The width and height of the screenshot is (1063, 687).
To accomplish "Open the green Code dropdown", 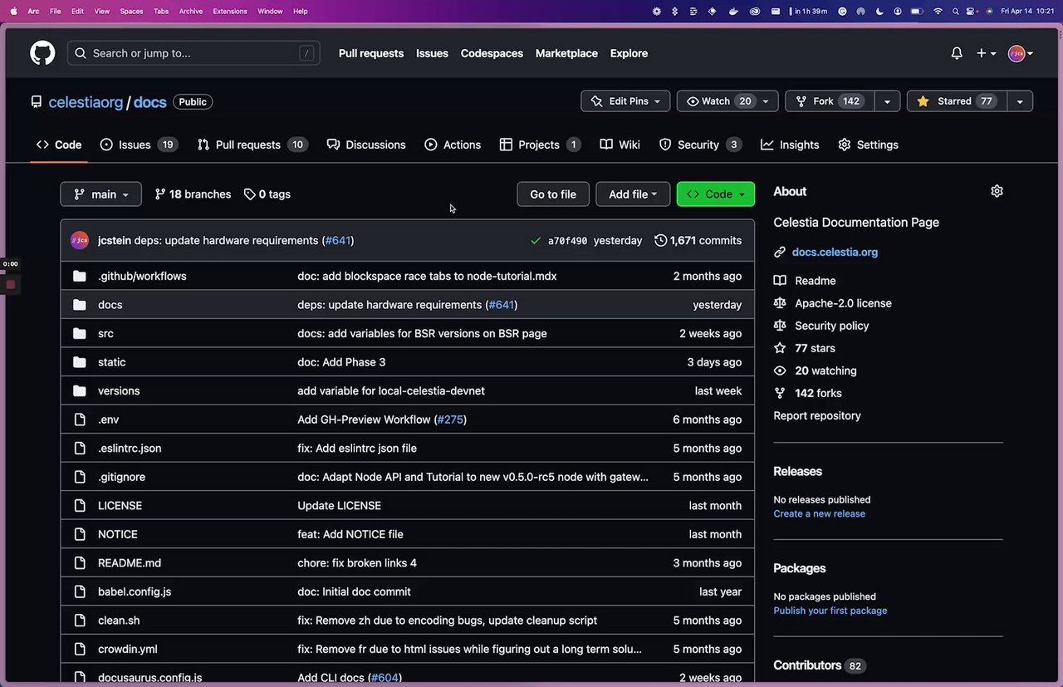I will click(x=716, y=194).
